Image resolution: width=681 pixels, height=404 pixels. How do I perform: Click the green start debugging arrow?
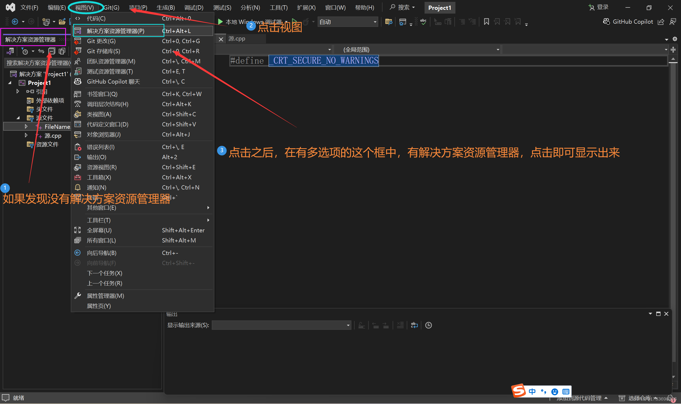[220, 22]
